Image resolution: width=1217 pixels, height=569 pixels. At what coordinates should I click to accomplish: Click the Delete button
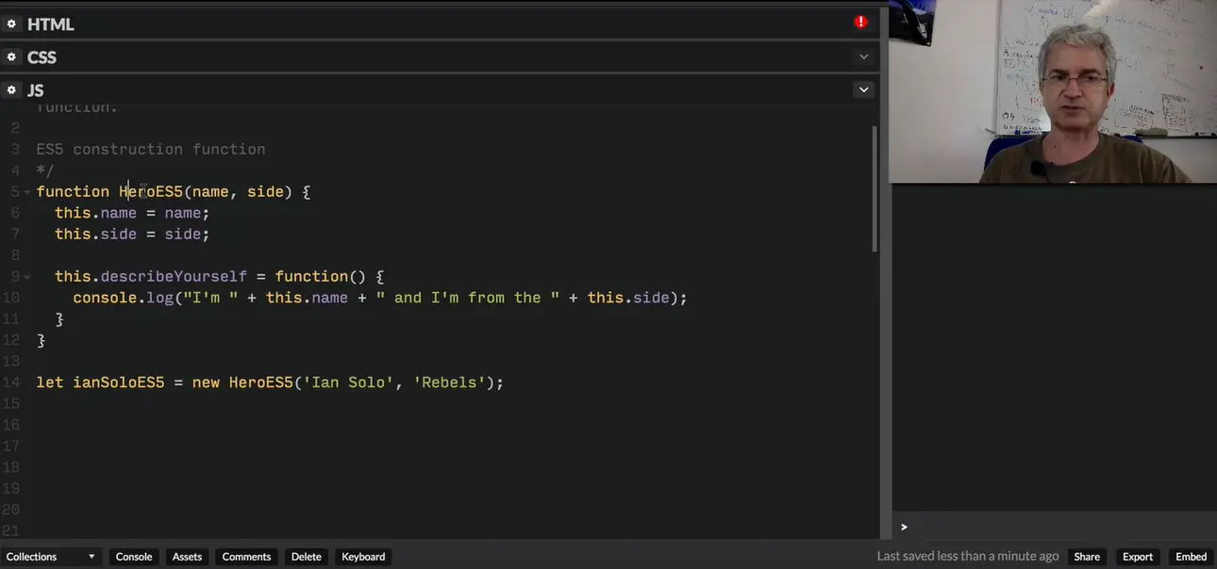tap(306, 557)
